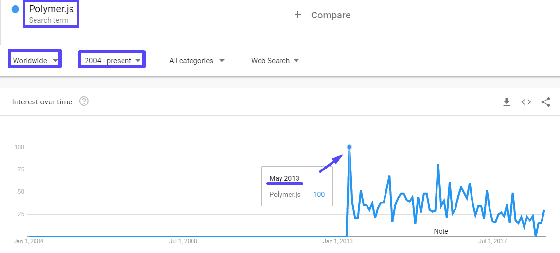Edit the Polymer.js search term
This screenshot has width=560, height=253.
51,9
